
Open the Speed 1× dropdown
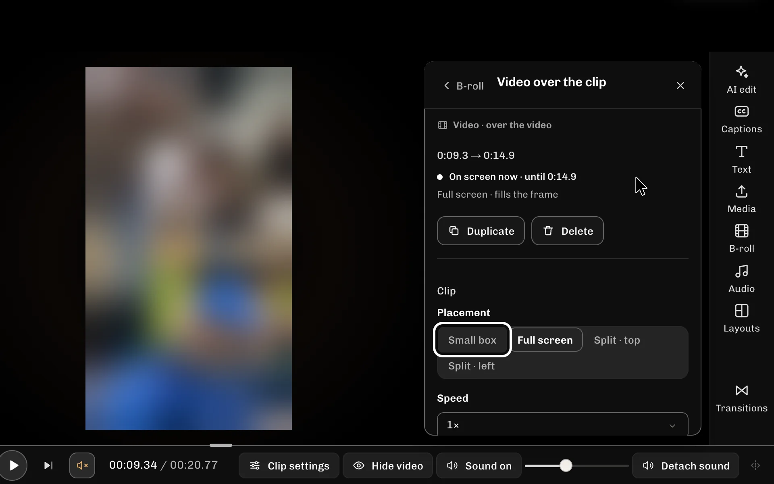[x=562, y=424]
